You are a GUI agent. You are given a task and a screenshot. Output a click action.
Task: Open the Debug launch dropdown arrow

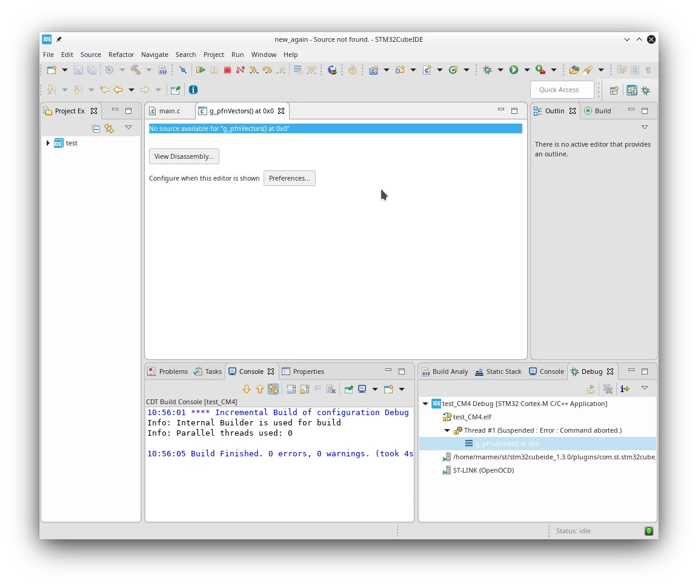pyautogui.click(x=500, y=70)
